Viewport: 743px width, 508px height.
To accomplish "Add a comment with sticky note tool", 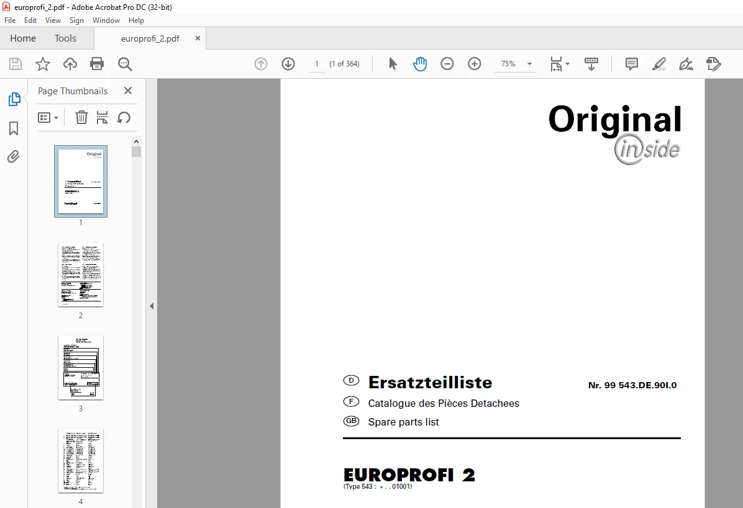I will (632, 64).
